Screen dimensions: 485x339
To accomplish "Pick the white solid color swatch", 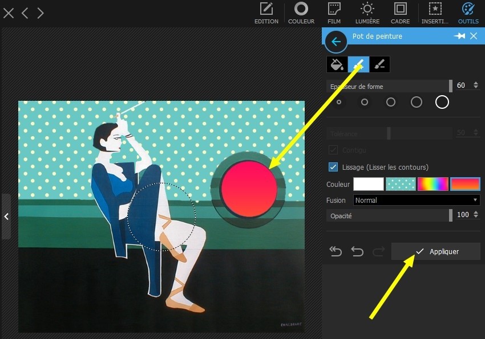I will [x=369, y=184].
